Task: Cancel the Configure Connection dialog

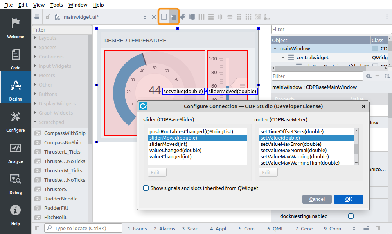Action: point(317,199)
